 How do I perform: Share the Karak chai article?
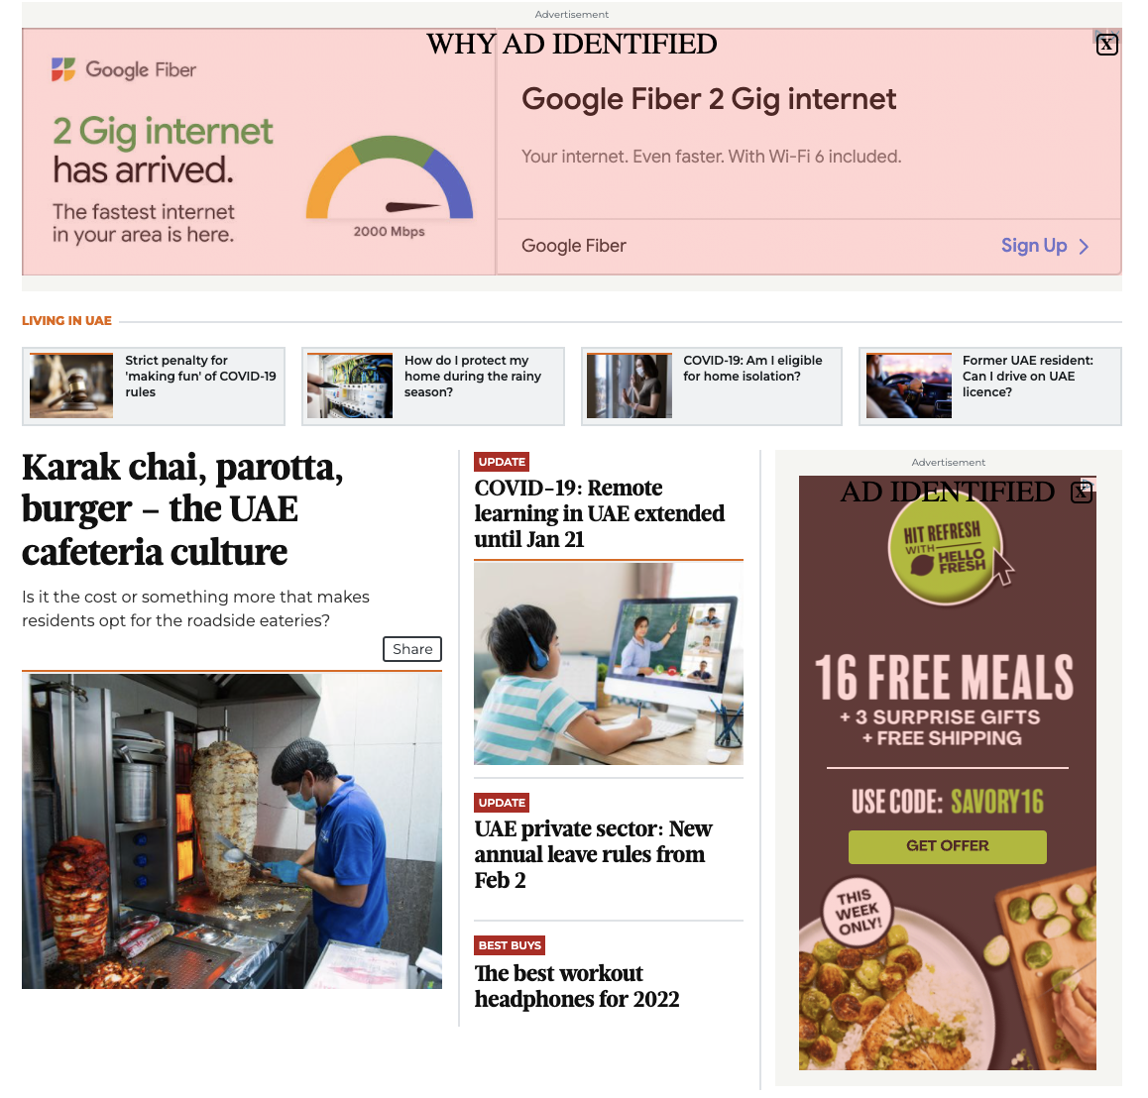pos(412,649)
